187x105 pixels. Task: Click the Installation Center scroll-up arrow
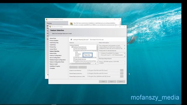(120, 22)
